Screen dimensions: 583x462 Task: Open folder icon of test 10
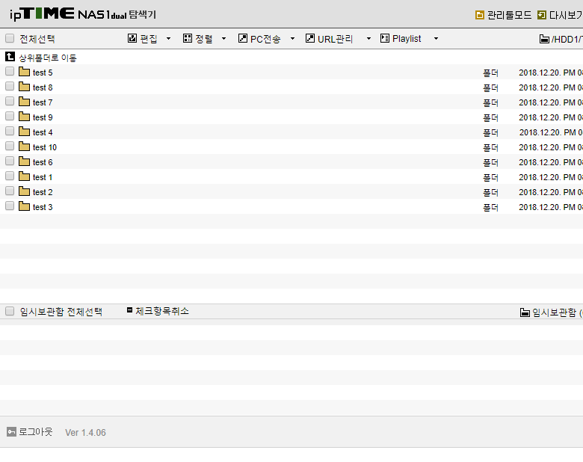pos(24,147)
